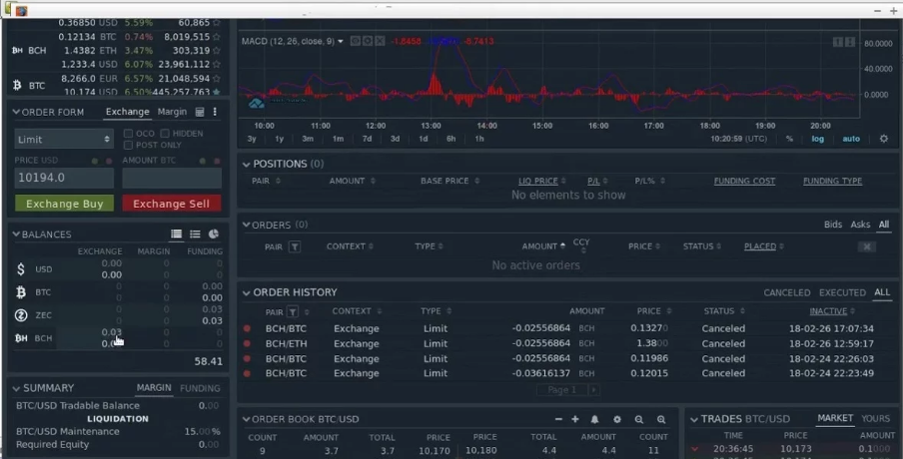Screen dimensions: 903x459
Task: Filter orders by Bids
Action: [833, 225]
